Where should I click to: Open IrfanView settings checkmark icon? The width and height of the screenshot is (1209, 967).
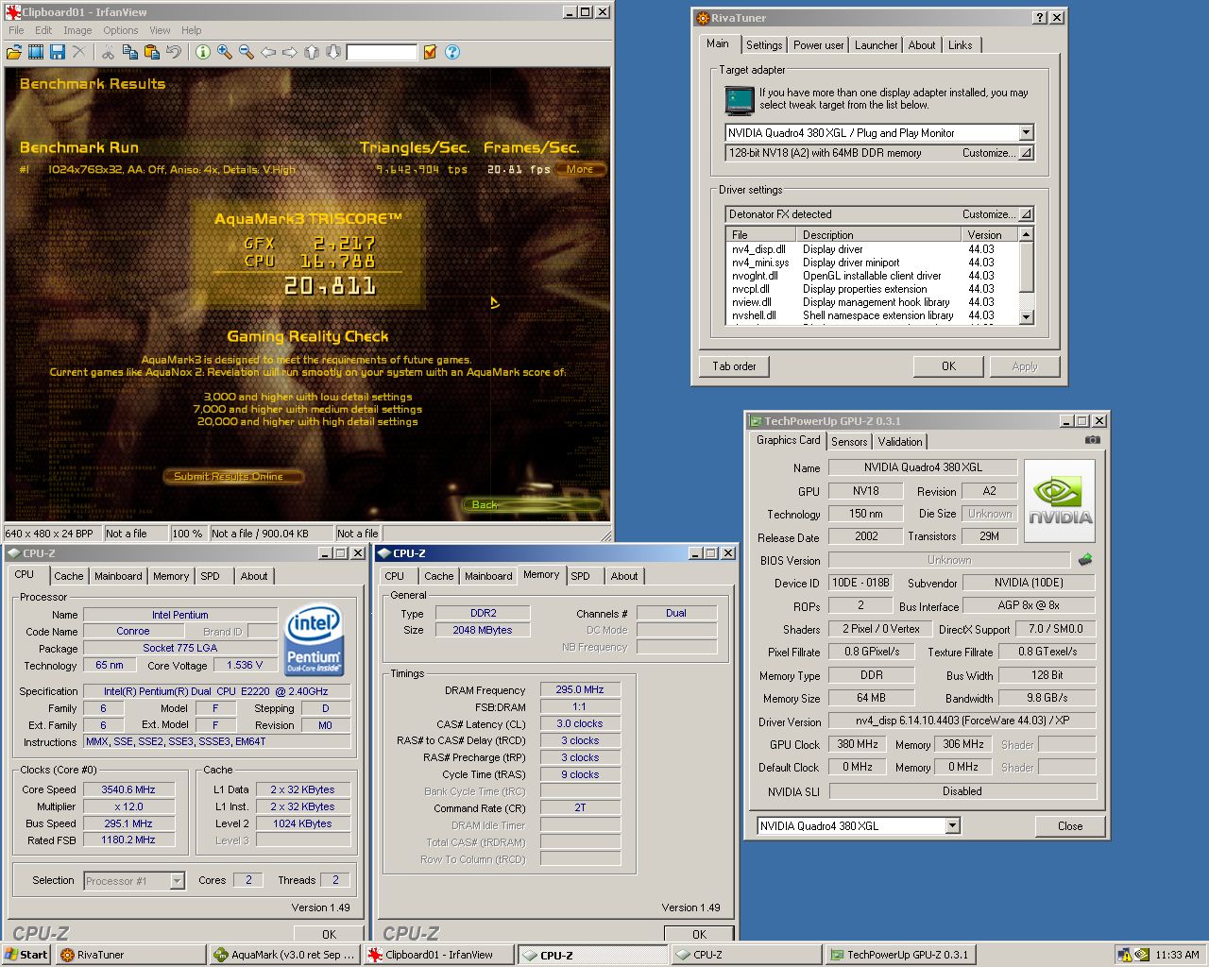click(x=430, y=52)
